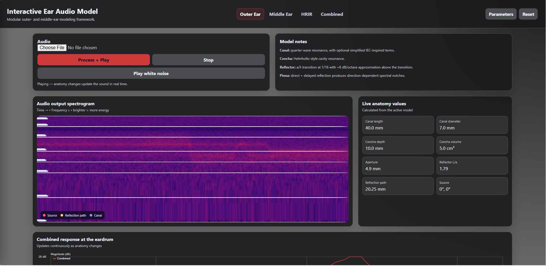
Task: Open the Middle Ear tab
Action: pos(281,14)
